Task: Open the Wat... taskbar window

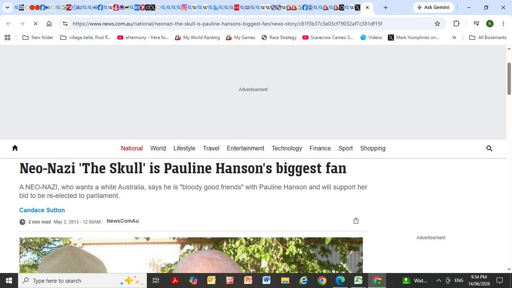Action: 415,280
